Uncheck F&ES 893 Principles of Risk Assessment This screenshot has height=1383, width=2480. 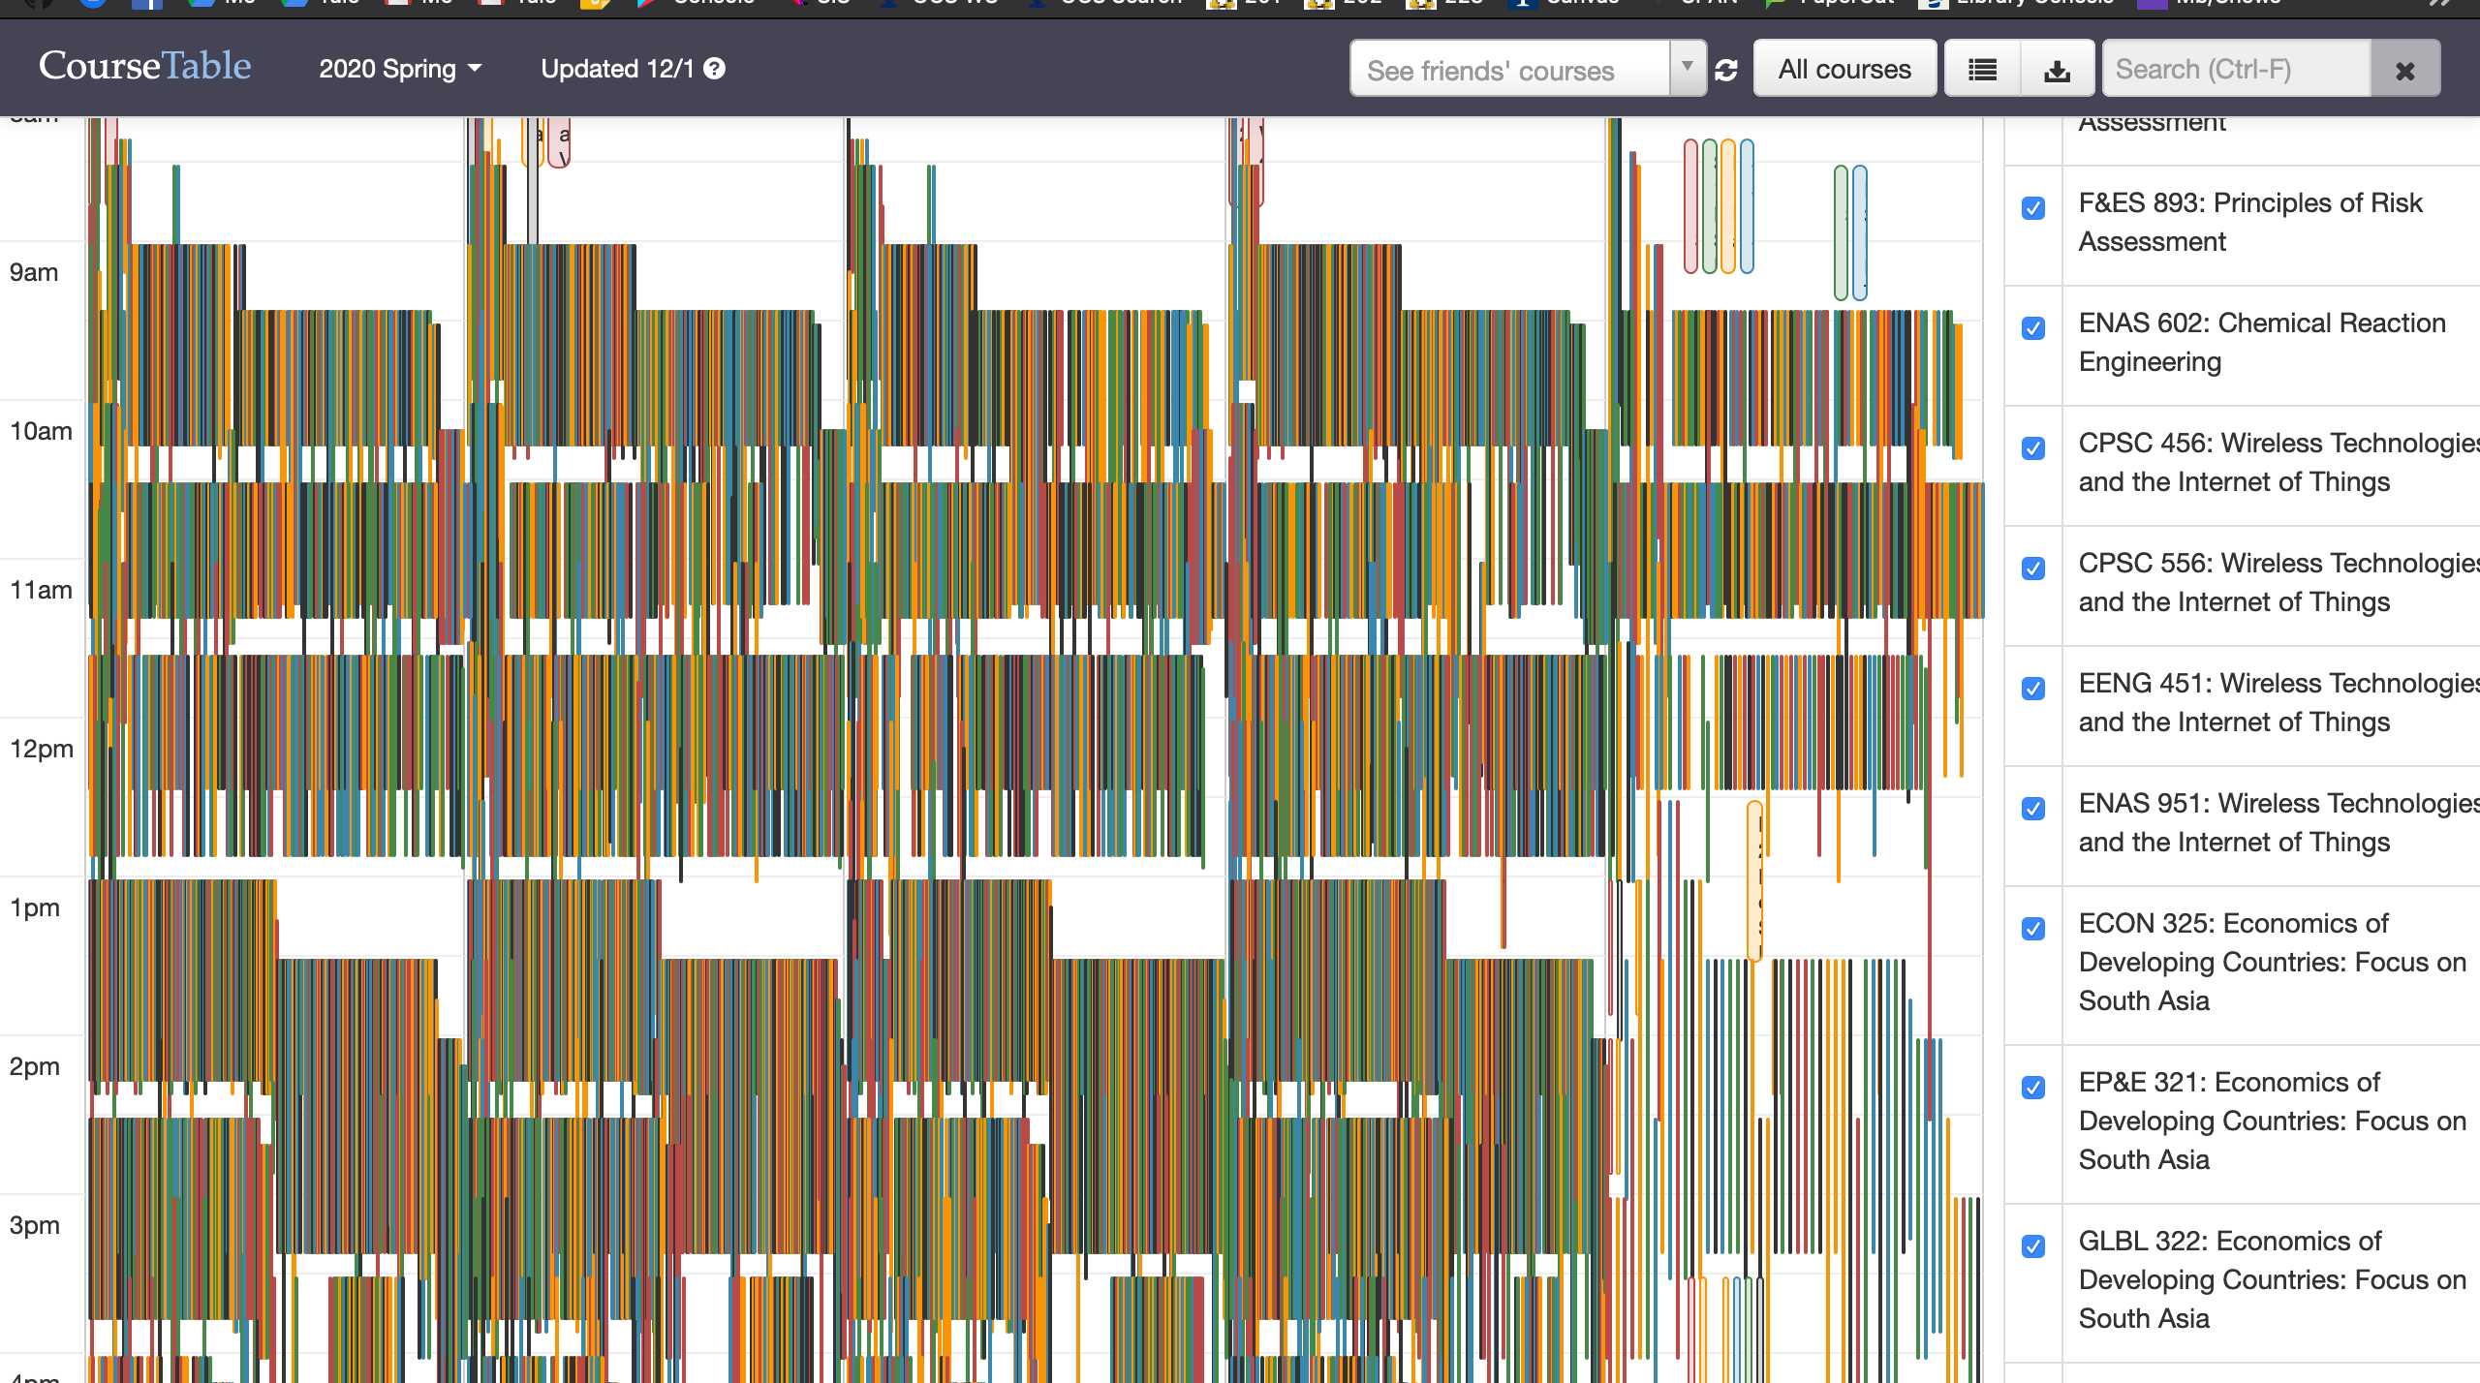click(x=2033, y=208)
